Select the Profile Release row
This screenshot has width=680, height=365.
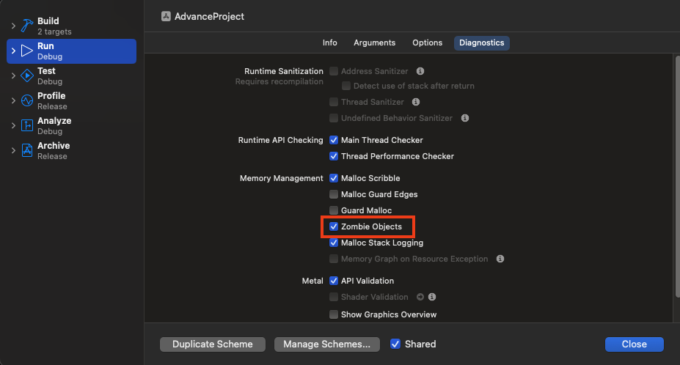72,100
